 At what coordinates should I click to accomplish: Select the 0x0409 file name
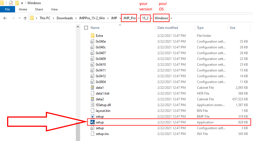point(101,59)
